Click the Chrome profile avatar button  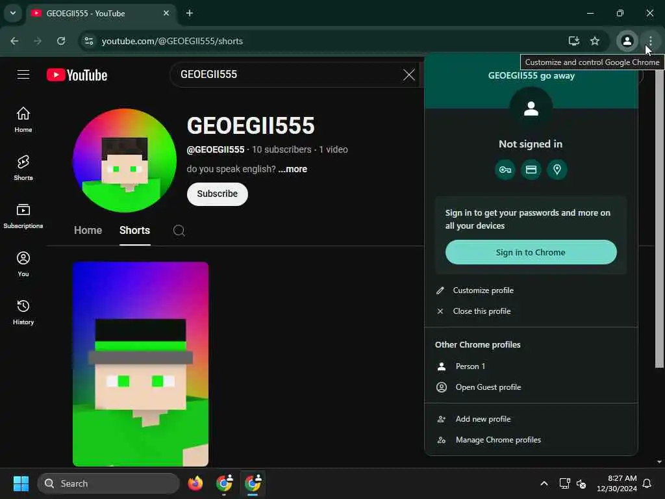627,41
